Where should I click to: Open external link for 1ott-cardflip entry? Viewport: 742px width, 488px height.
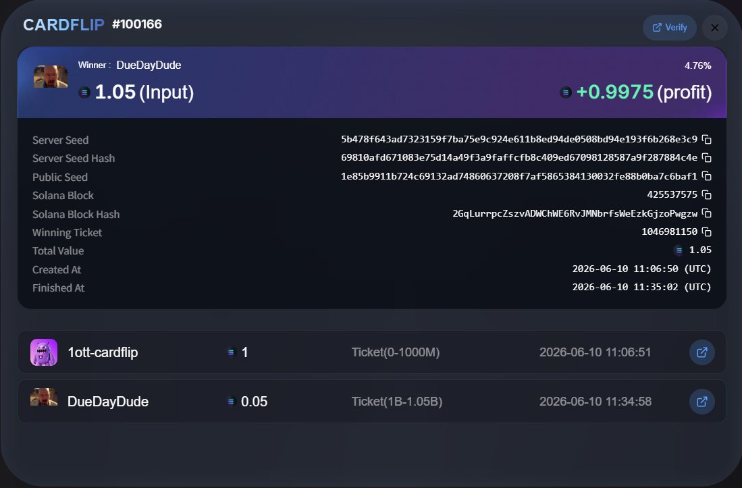(701, 352)
